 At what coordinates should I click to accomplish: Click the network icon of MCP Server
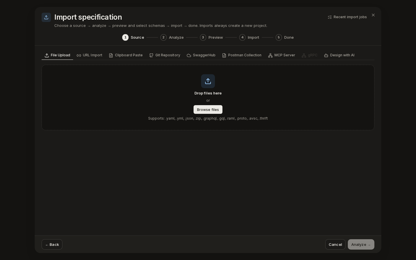(x=270, y=55)
